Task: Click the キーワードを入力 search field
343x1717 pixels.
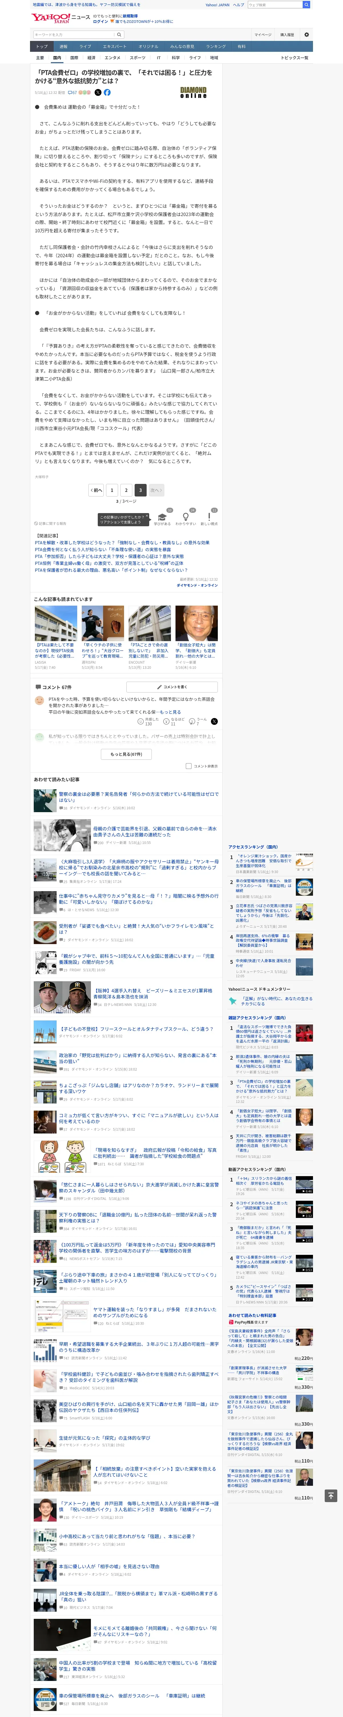Action: point(74,35)
